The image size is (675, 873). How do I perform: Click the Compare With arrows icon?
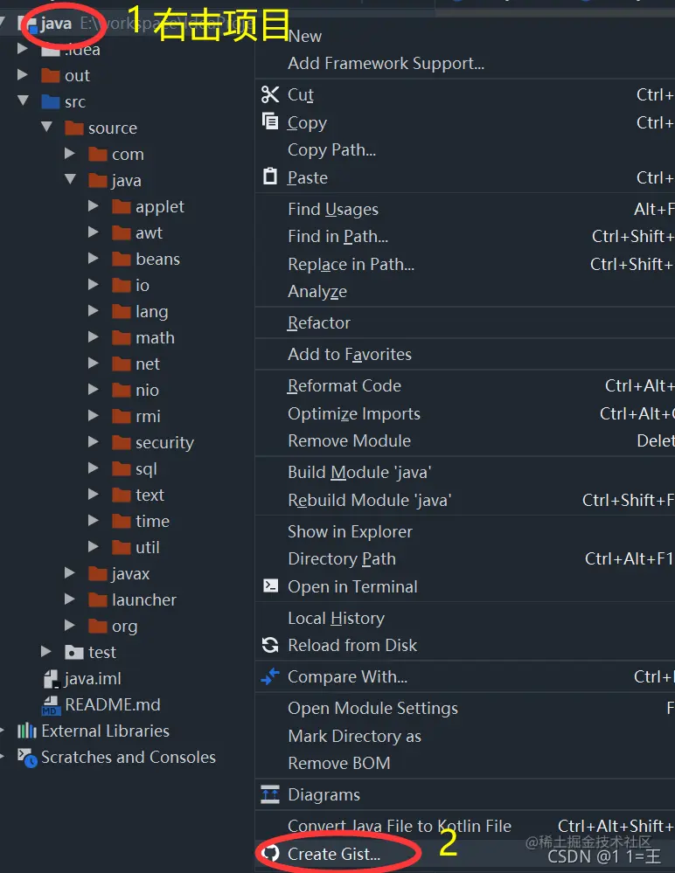[x=270, y=676]
